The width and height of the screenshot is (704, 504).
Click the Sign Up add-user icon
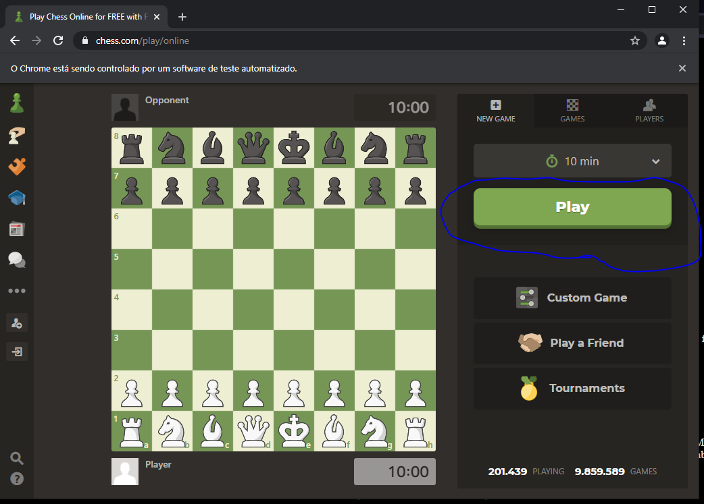coord(17,323)
